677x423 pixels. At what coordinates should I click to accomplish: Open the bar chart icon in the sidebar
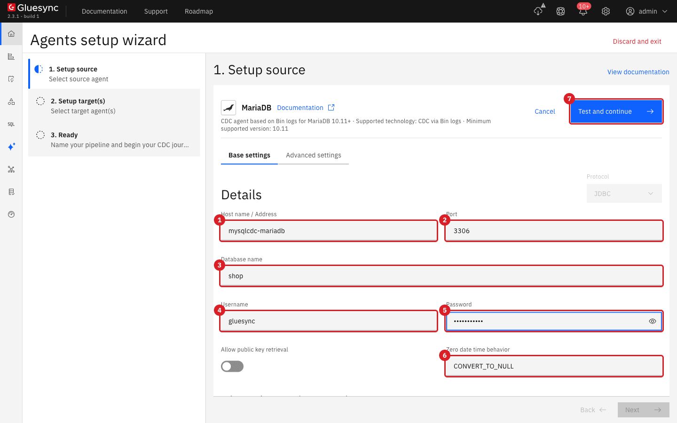pyautogui.click(x=11, y=56)
